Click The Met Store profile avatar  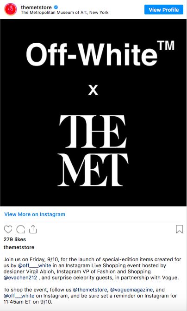[x=11, y=9]
